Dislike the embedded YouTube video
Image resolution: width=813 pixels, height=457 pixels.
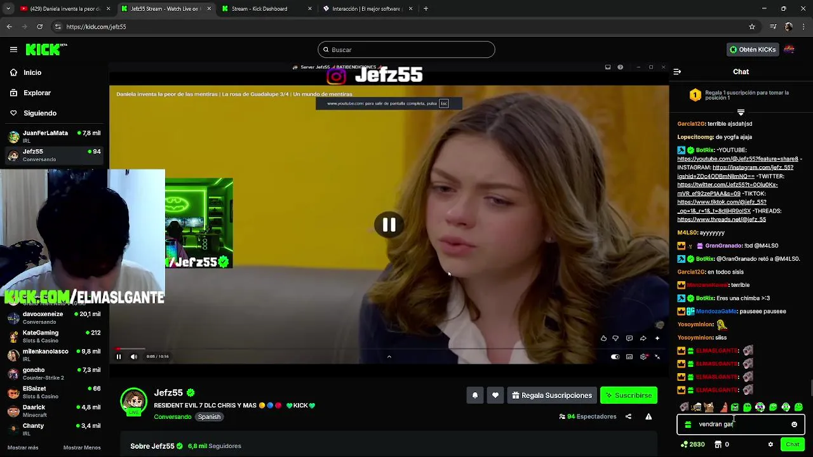(x=615, y=338)
